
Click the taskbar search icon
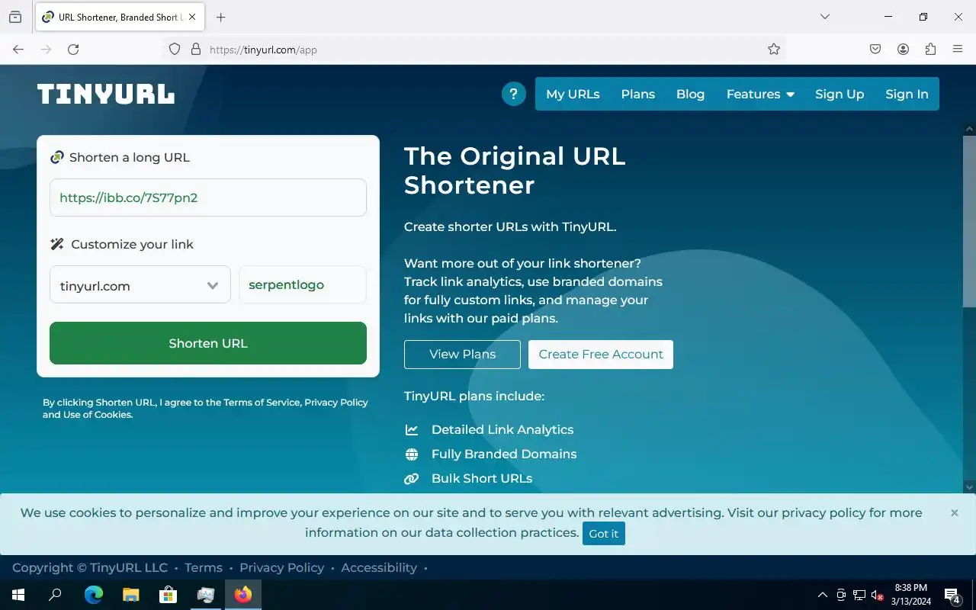[55, 595]
